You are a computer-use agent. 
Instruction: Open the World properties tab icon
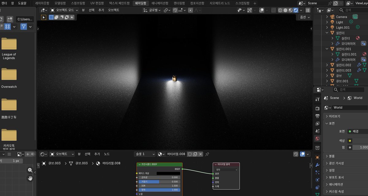[x=317, y=139]
